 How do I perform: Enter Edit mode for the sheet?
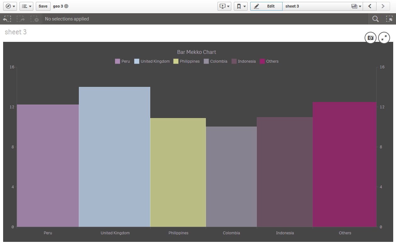pyautogui.click(x=266, y=6)
